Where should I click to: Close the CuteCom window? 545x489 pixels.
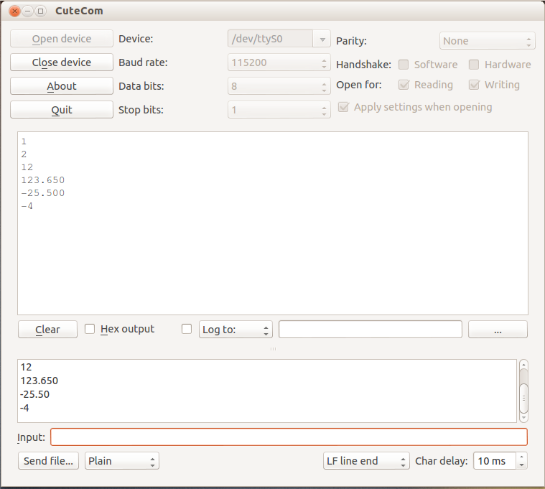pyautogui.click(x=14, y=11)
